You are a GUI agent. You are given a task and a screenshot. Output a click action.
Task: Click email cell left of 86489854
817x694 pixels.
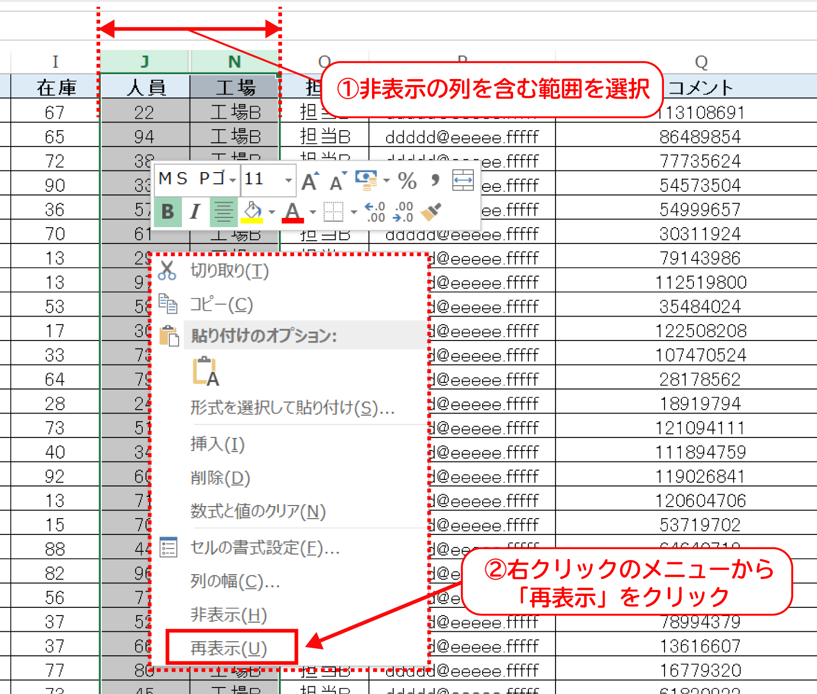462,136
